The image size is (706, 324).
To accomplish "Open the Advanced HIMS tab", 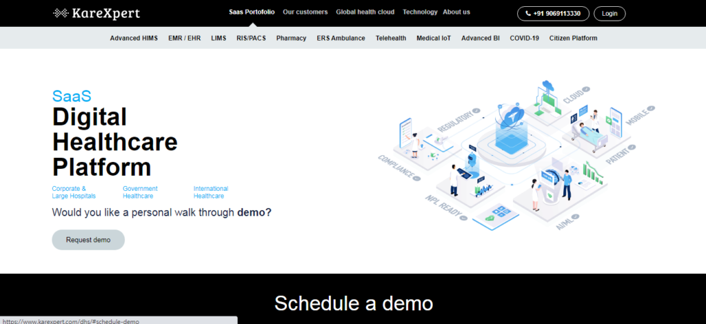I will (x=134, y=38).
